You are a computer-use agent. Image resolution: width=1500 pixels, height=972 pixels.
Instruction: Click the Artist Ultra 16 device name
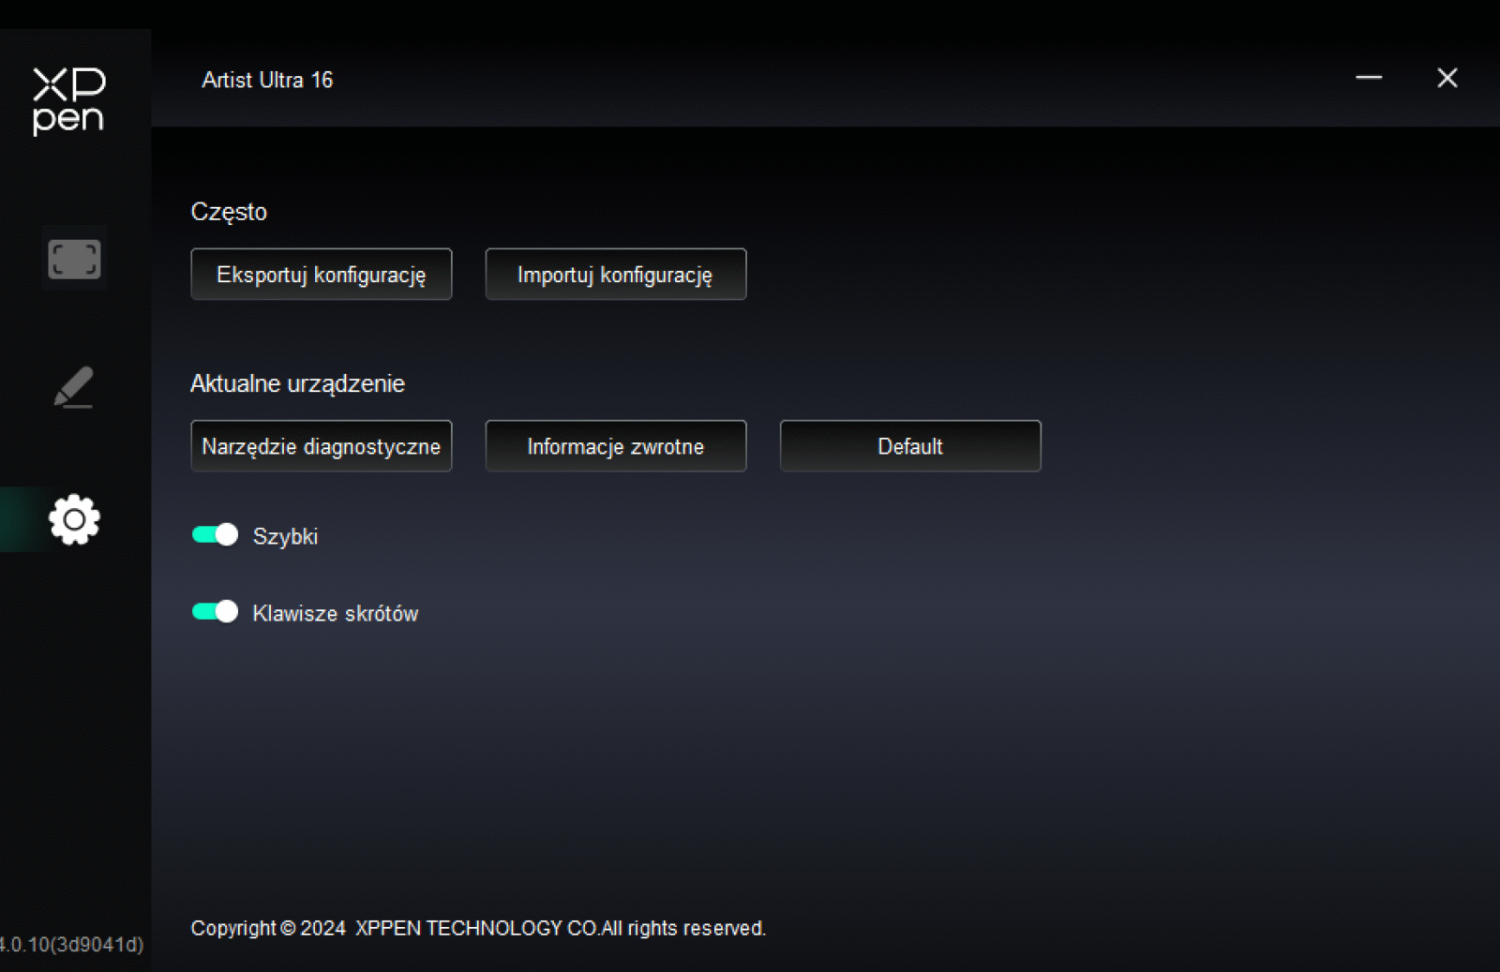pyautogui.click(x=267, y=81)
